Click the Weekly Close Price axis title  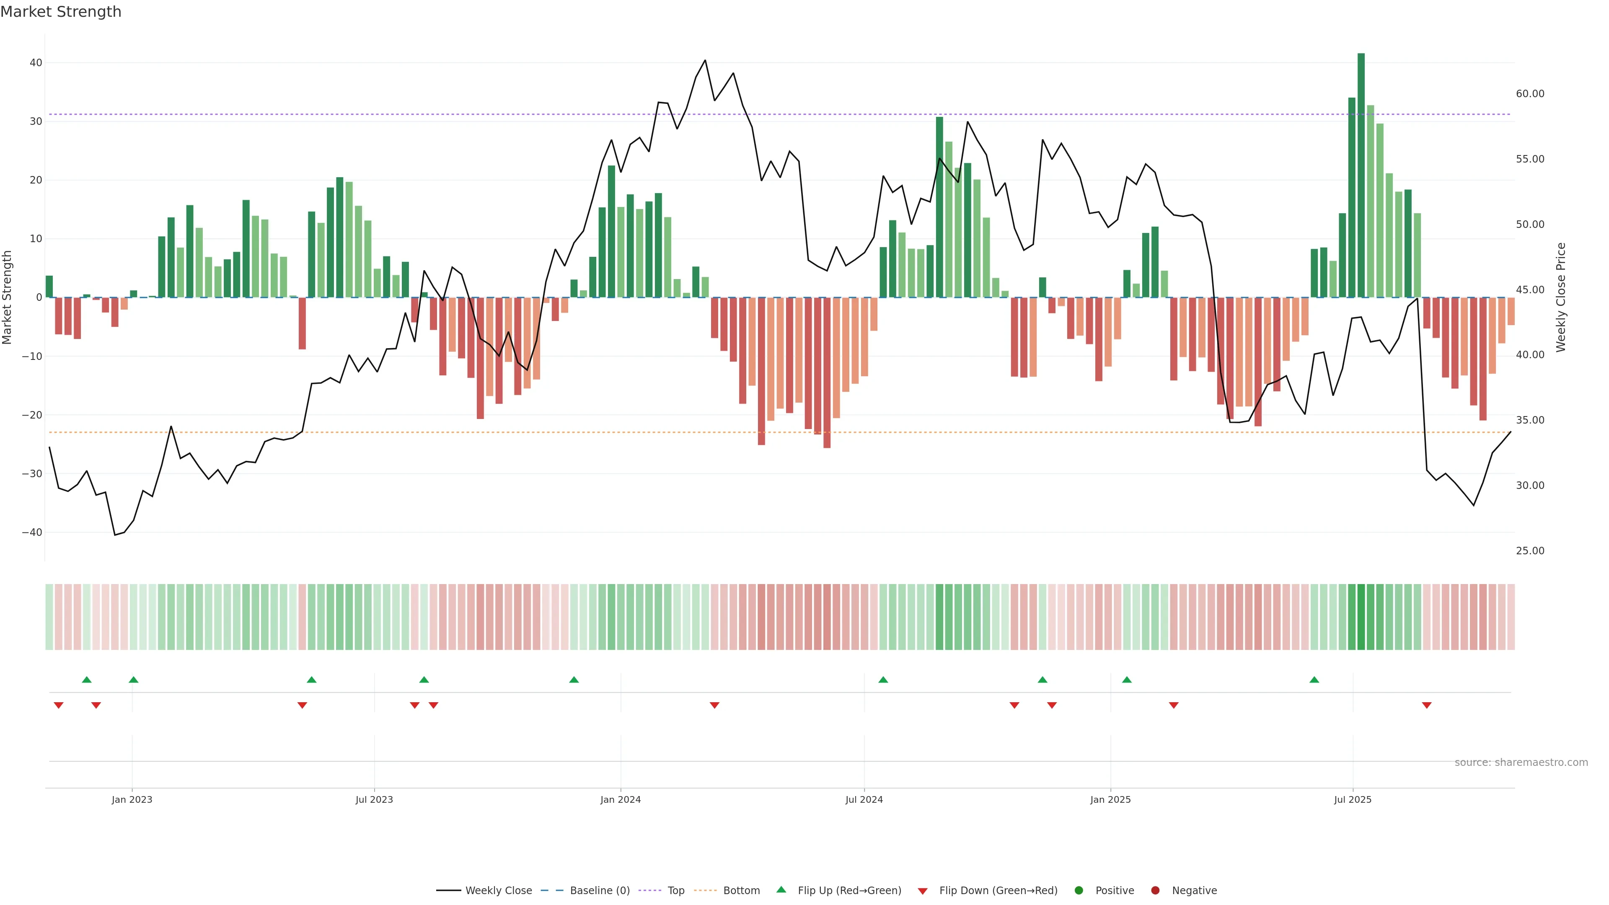pyautogui.click(x=1561, y=297)
